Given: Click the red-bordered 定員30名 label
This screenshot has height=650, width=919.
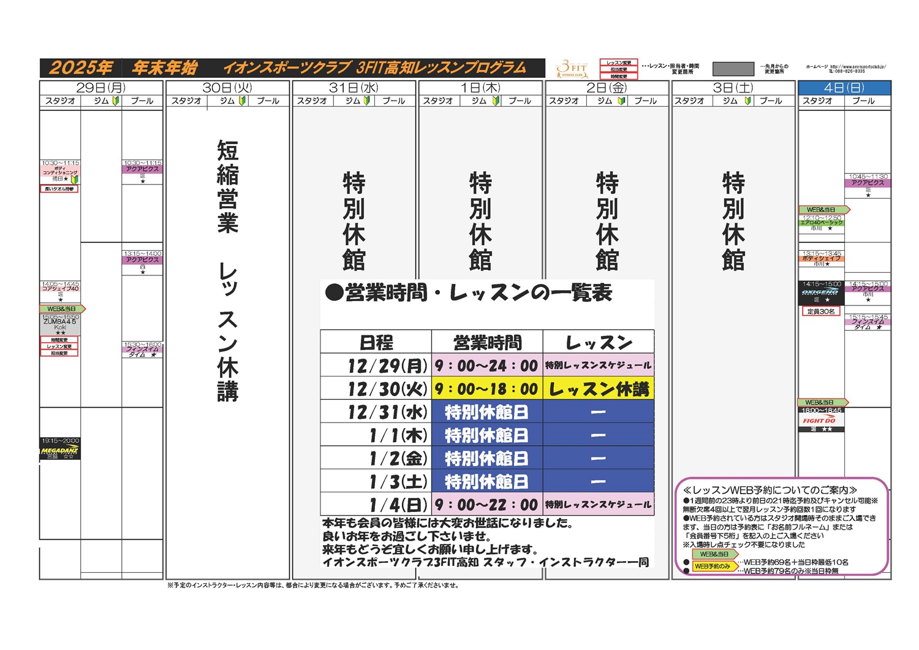Looking at the screenshot, I should [820, 312].
